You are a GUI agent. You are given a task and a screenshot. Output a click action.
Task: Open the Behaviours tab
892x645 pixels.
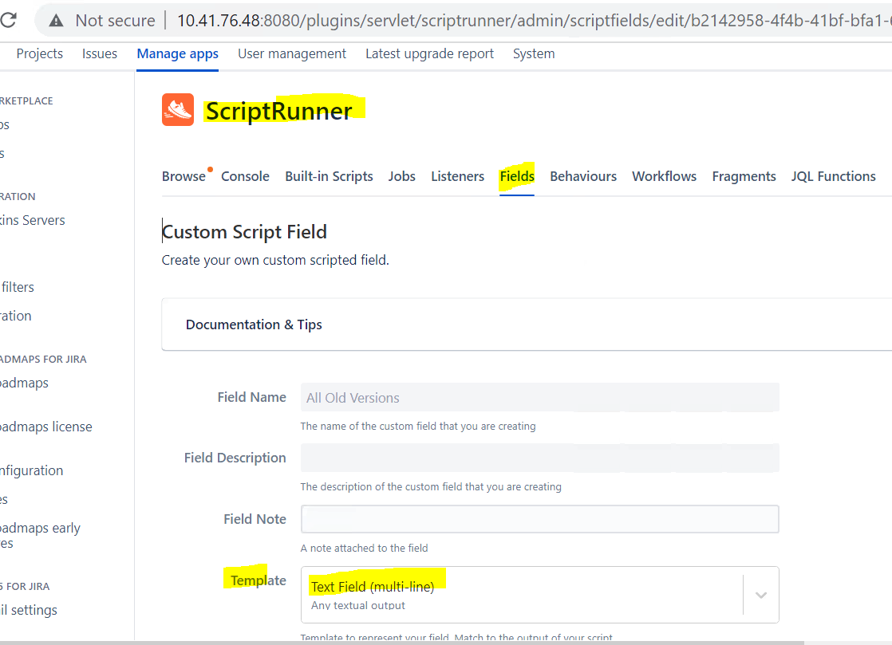583,176
